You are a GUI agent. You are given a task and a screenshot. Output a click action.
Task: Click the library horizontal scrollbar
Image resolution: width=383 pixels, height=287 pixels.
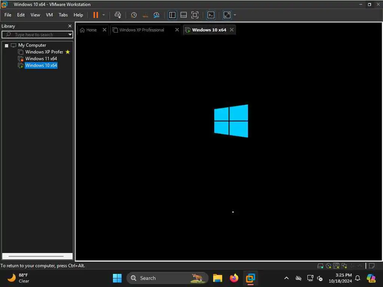pos(37,256)
